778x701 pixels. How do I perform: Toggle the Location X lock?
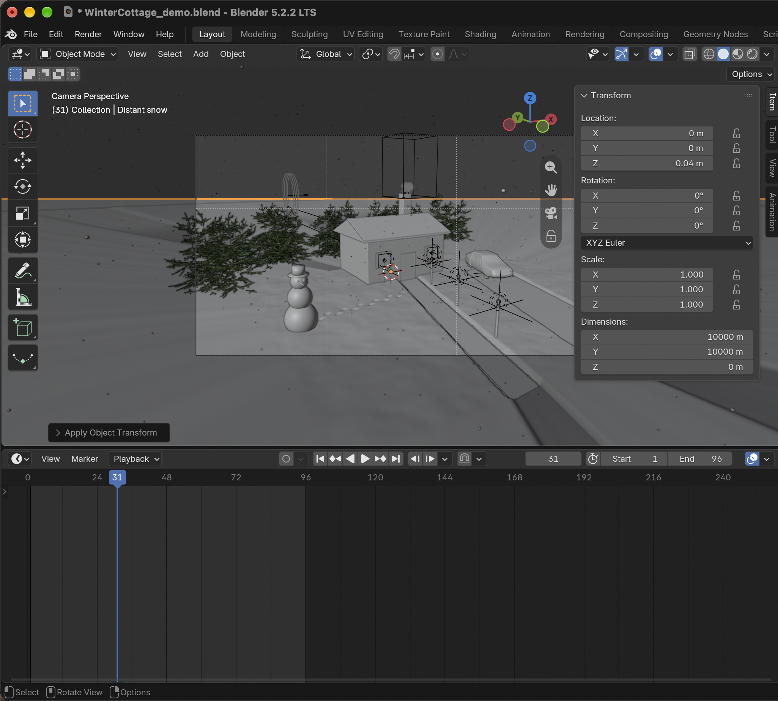[736, 134]
